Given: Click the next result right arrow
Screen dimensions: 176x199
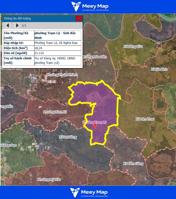Looking at the screenshot, I should point(17,26).
